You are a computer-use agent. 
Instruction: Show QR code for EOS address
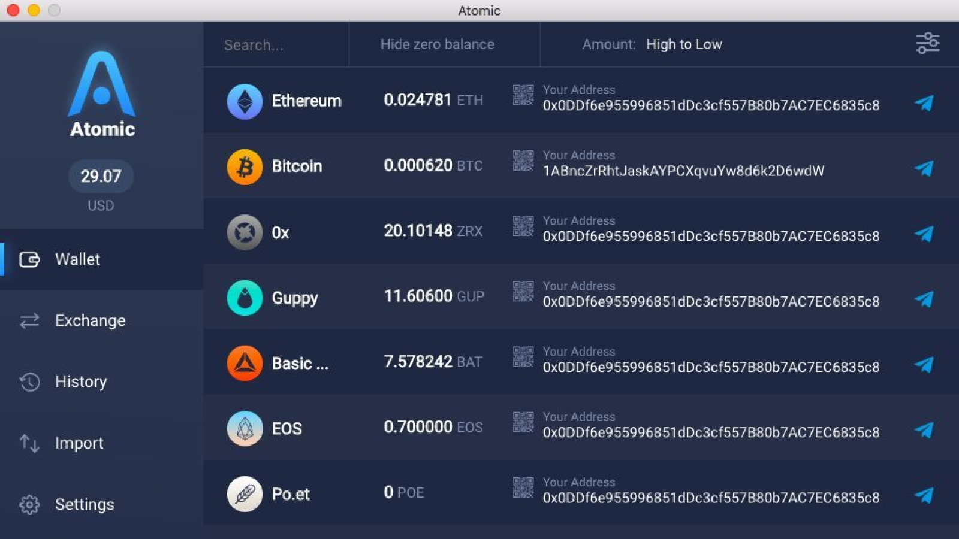click(523, 422)
